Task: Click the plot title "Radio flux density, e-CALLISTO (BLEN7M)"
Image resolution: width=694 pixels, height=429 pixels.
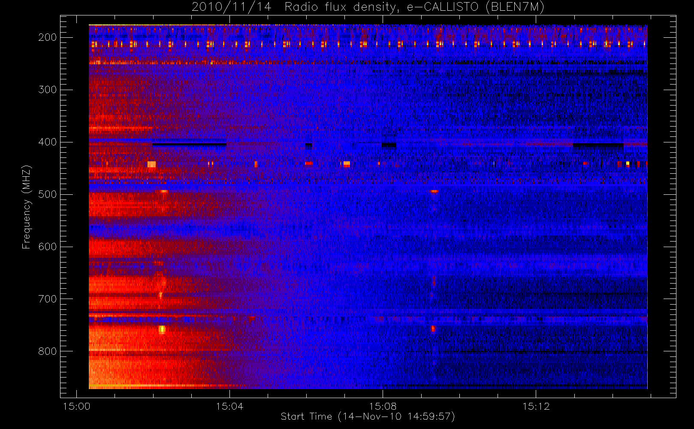Action: tap(414, 7)
